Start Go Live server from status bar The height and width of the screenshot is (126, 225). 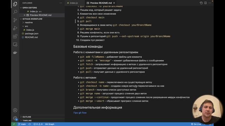196,124
